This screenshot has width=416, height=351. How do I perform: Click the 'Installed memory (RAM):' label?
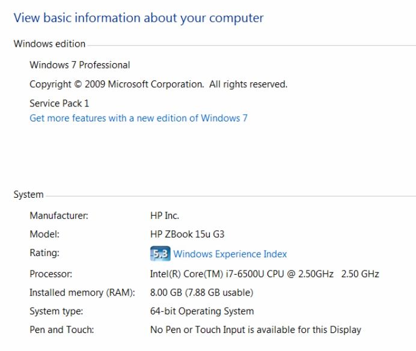[82, 292]
